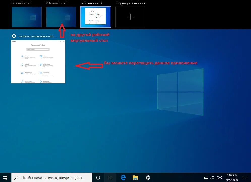Click the Рабочий стол 3 label
Screen dimensions: 251x182
pyautogui.click(x=91, y=3)
